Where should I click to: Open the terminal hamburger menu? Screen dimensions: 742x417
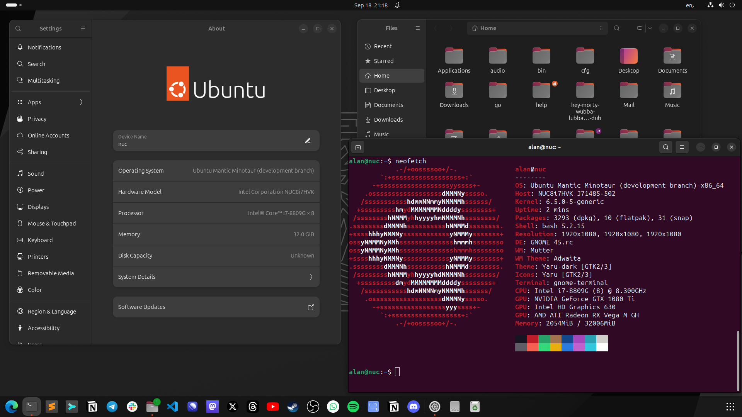coord(682,147)
